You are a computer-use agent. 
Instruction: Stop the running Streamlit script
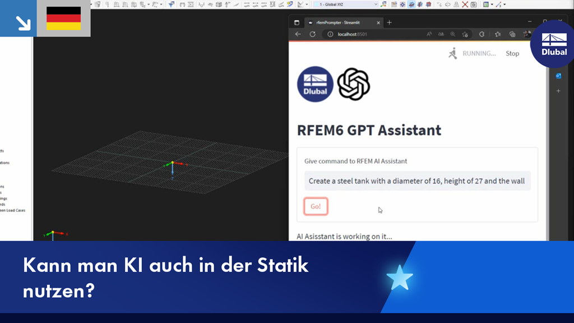512,53
